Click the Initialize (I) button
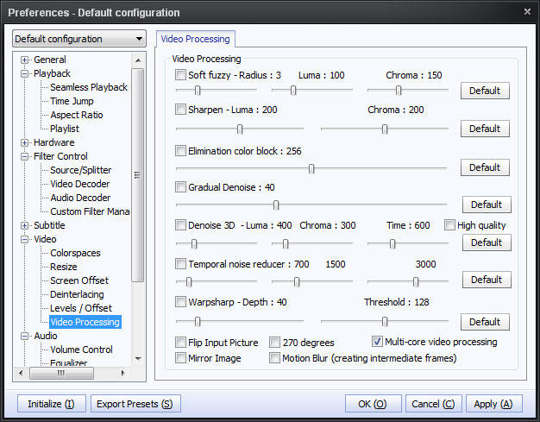This screenshot has height=422, width=540. point(51,404)
